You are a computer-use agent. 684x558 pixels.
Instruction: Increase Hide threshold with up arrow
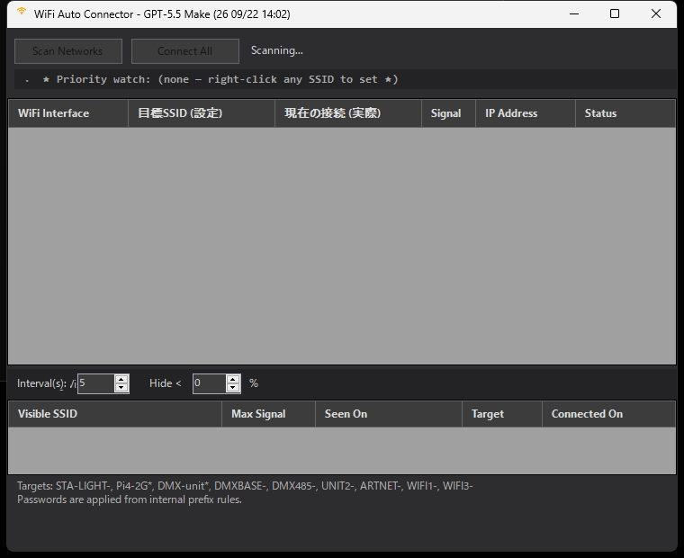(233, 379)
